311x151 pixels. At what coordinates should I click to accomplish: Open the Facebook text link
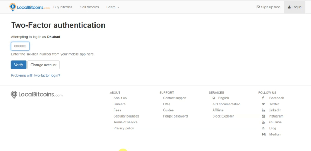[276, 98]
